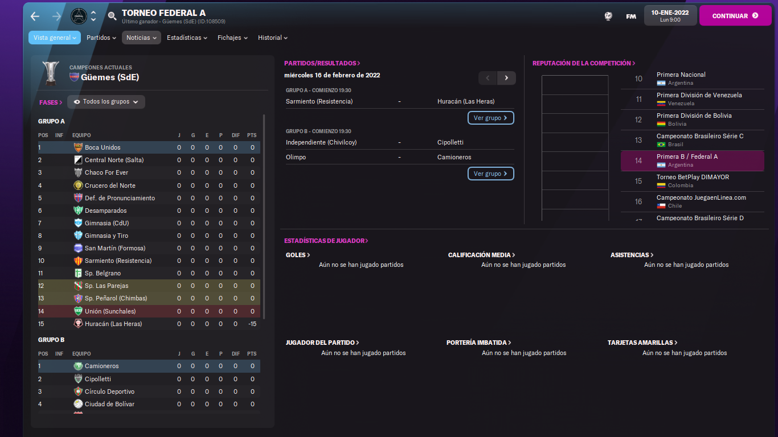Click the Crucero del Norte badge

tap(78, 185)
